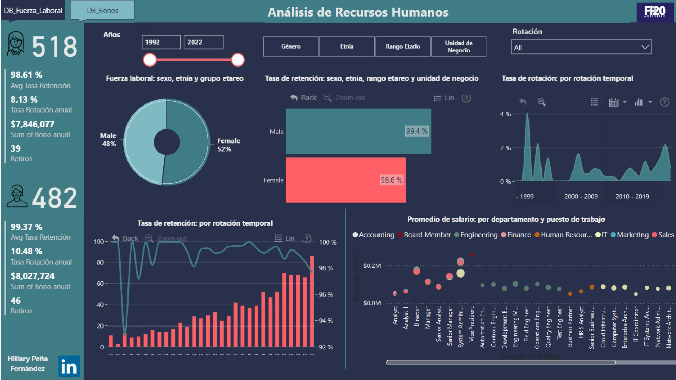Click Zoom-out in retention por rotación temporal chart
The width and height of the screenshot is (676, 380).
click(x=166, y=238)
